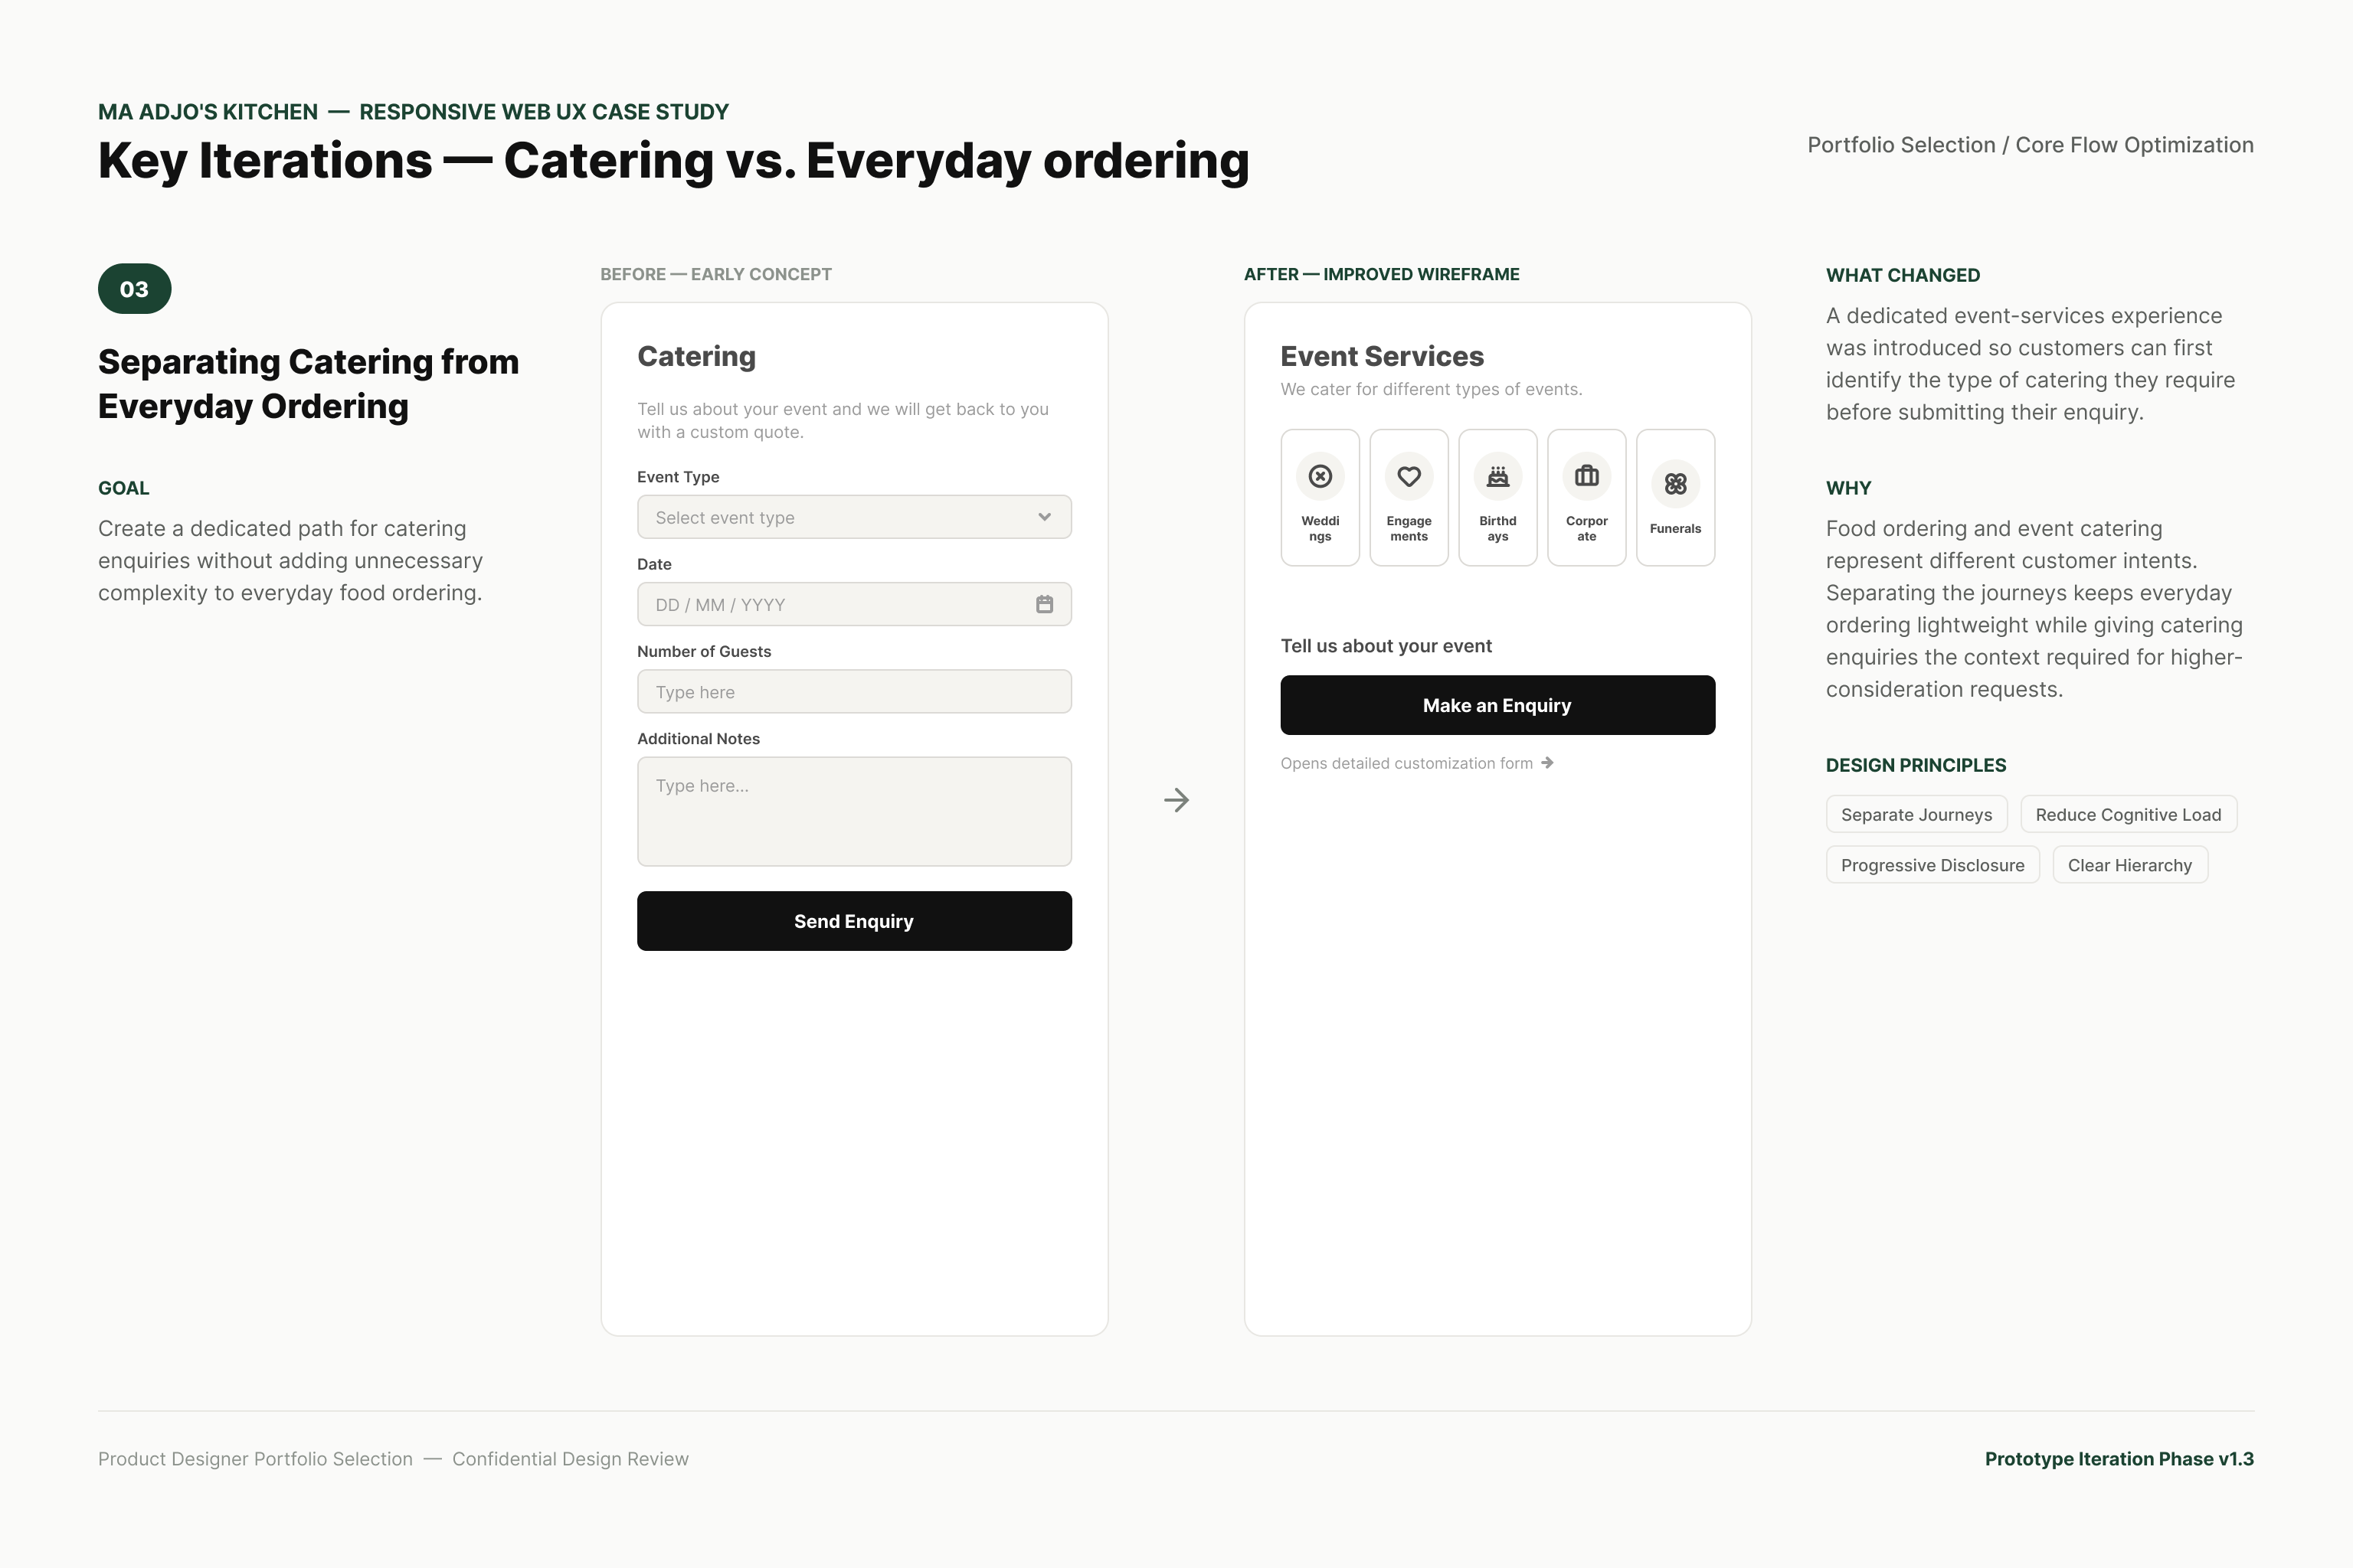Image resolution: width=2353 pixels, height=1568 pixels.
Task: Choose the Engagements heart icon
Action: coord(1409,476)
